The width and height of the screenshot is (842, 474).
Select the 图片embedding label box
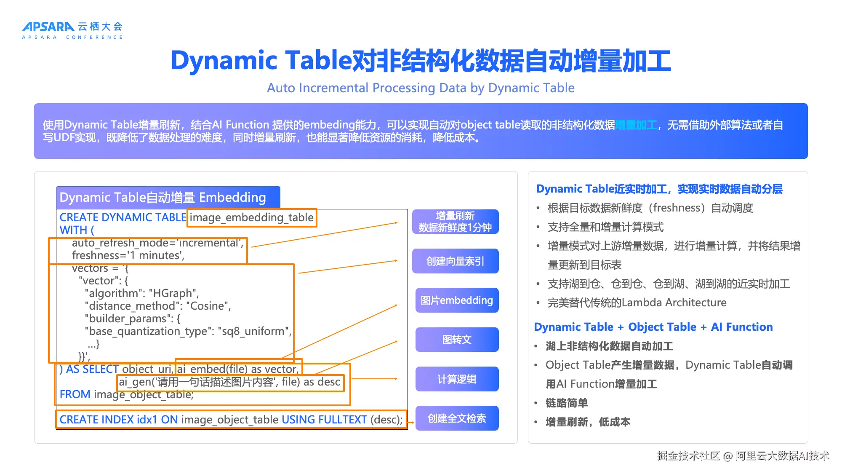[457, 300]
